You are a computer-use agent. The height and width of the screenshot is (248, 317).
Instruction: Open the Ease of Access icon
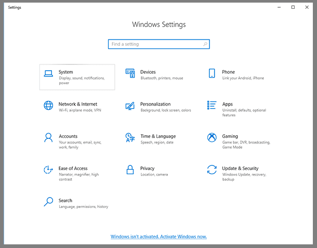click(48, 170)
